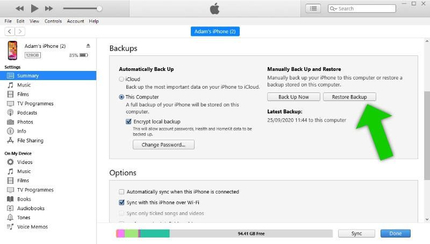Click the Podcasts sidebar icon
The height and width of the screenshot is (244, 430).
click(11, 113)
